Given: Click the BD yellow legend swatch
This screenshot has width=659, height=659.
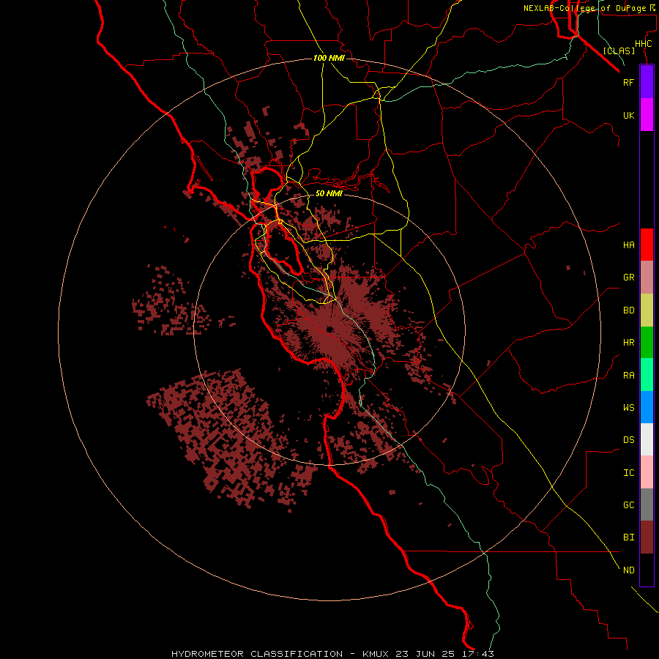Looking at the screenshot, I should (647, 310).
